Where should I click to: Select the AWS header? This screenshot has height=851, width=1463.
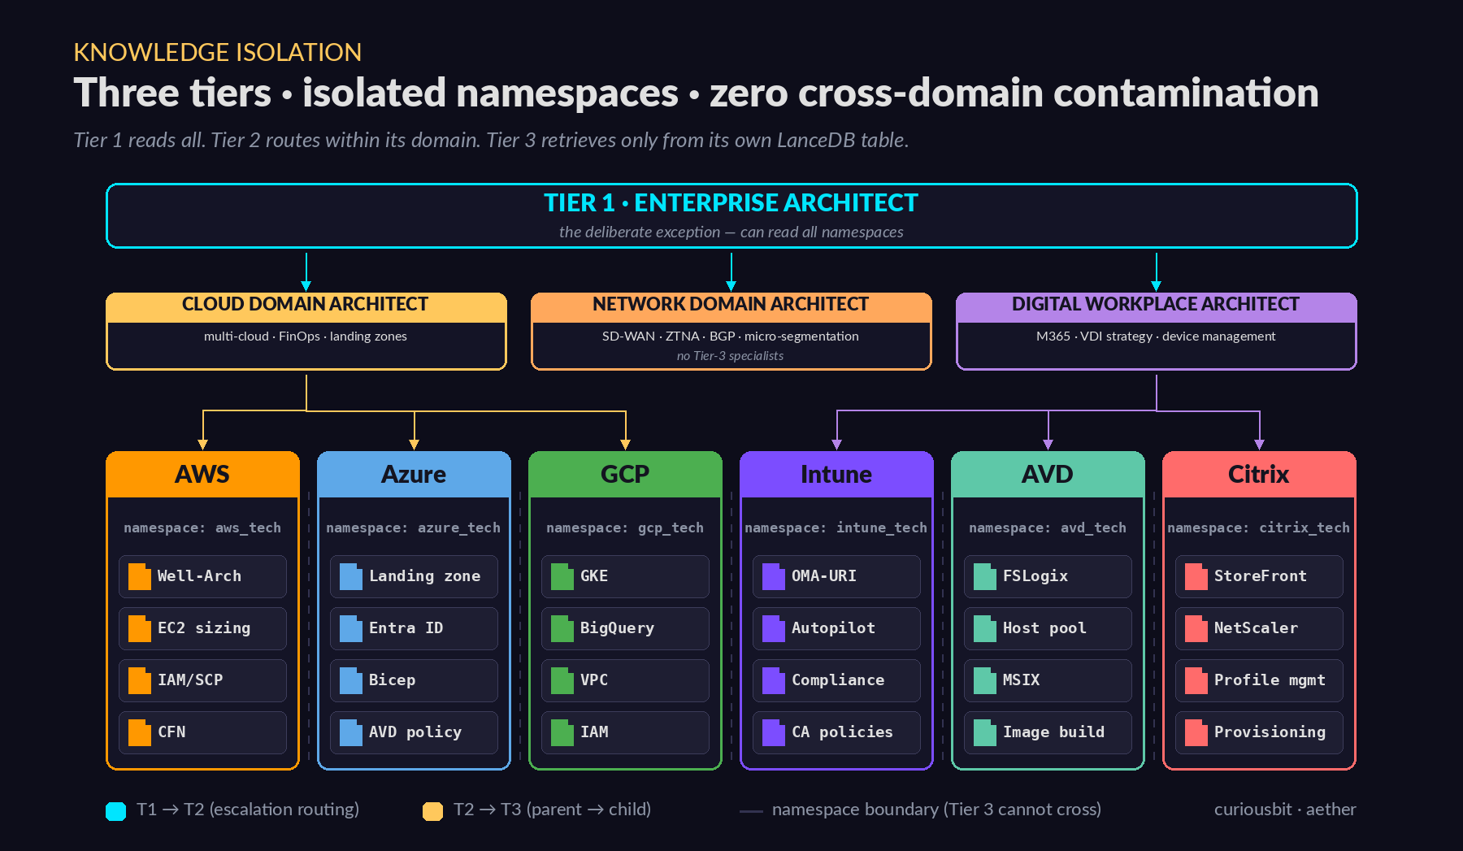202,474
